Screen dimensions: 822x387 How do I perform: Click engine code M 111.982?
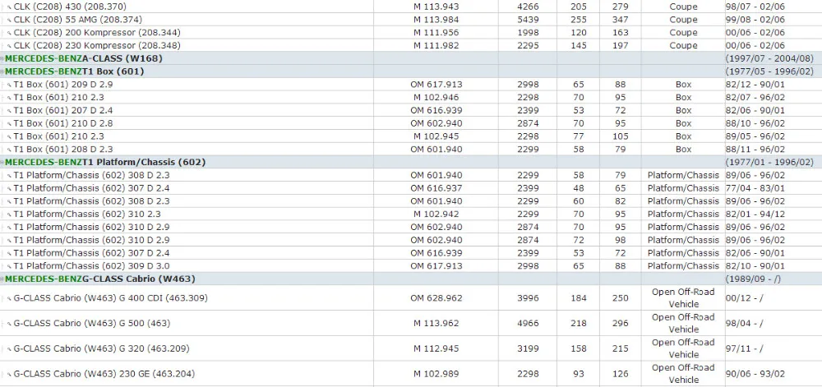pyautogui.click(x=436, y=45)
